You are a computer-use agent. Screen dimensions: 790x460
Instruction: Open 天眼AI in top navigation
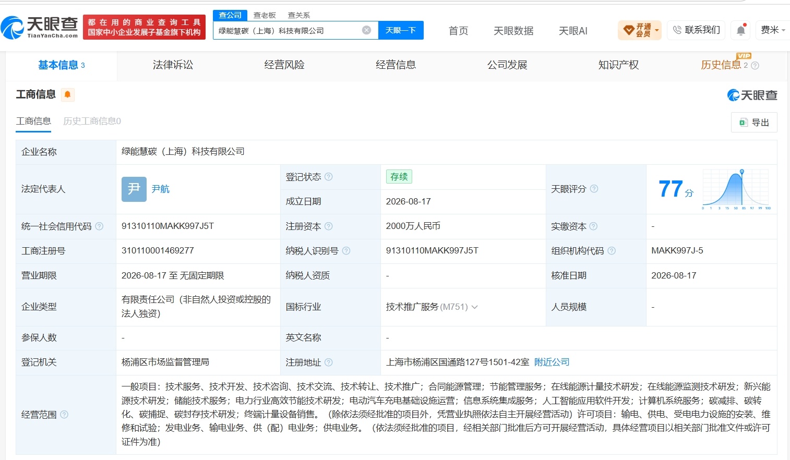pyautogui.click(x=573, y=31)
